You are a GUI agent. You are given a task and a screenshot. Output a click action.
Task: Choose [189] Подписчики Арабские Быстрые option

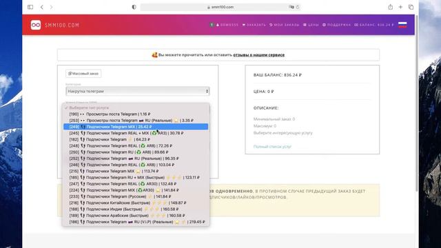coord(136,216)
